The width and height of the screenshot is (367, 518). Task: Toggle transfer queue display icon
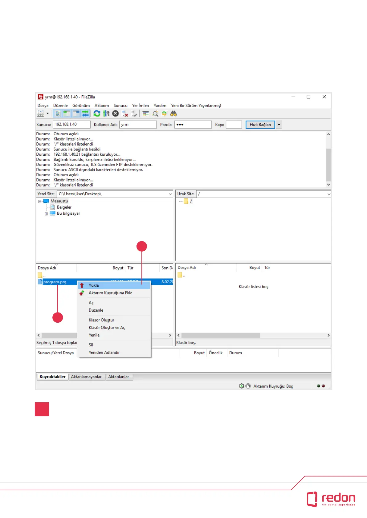pos(85,114)
